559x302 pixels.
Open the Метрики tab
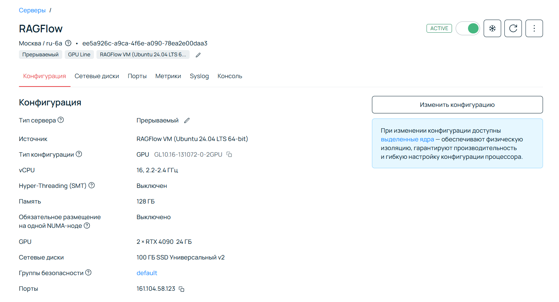[x=168, y=76]
